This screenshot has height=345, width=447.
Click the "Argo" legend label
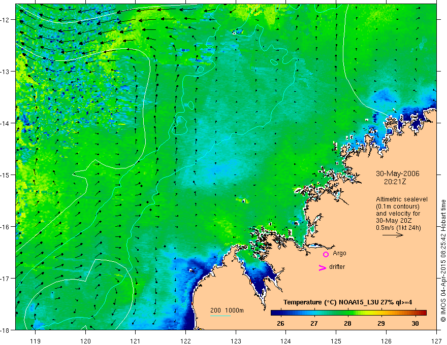point(339,253)
